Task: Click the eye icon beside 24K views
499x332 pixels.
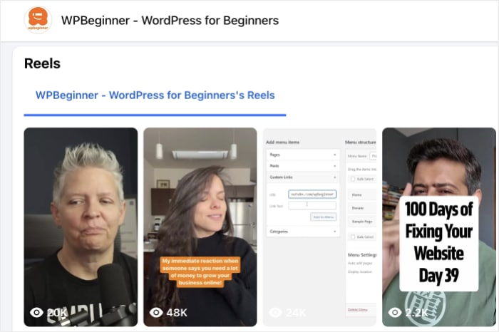Action: (276, 313)
